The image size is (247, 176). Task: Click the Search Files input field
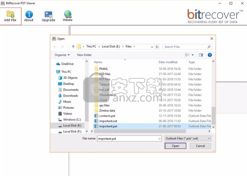[185, 47]
